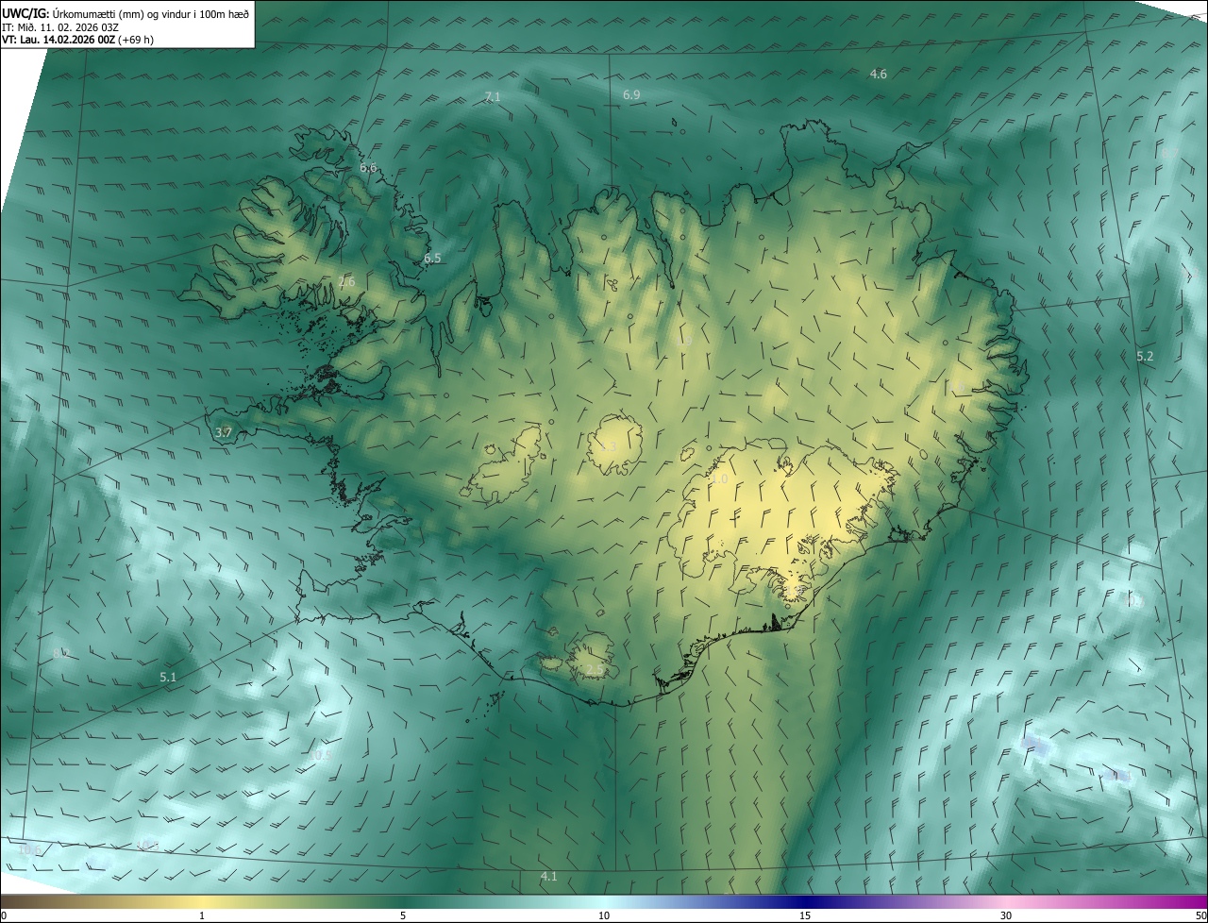
Task: Select the "VT: Lau. 14.02.2026 00Z (+69 h)" line
Action: tap(77, 40)
